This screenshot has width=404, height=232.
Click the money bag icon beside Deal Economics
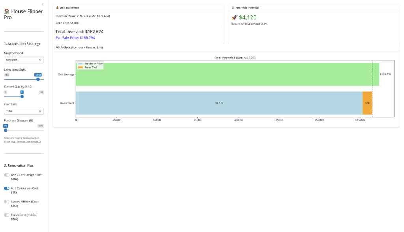tap(58, 7)
